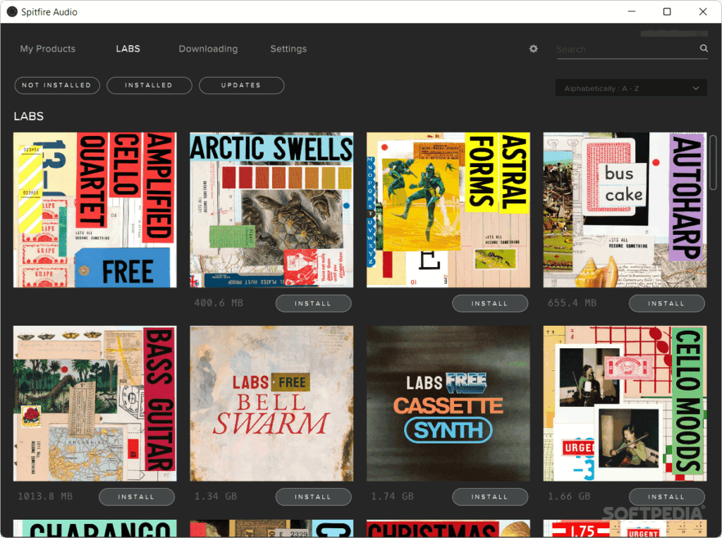Toggle the Updates filter pill
The image size is (722, 538).
241,85
